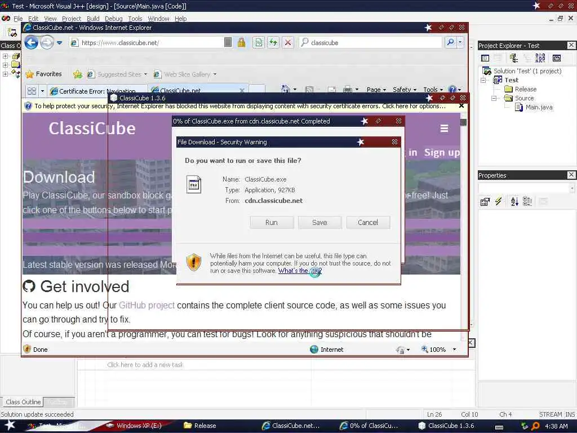The image size is (577, 433).
Task: Select Main.java in Project Explorer
Action: click(534, 107)
